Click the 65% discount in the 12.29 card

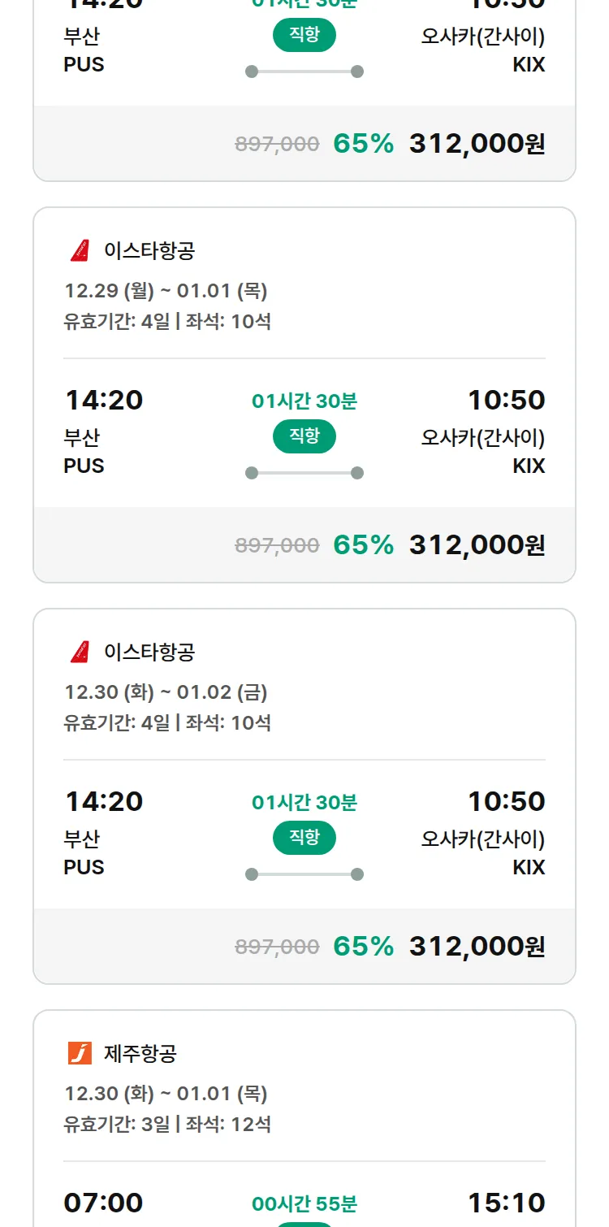[x=363, y=544]
